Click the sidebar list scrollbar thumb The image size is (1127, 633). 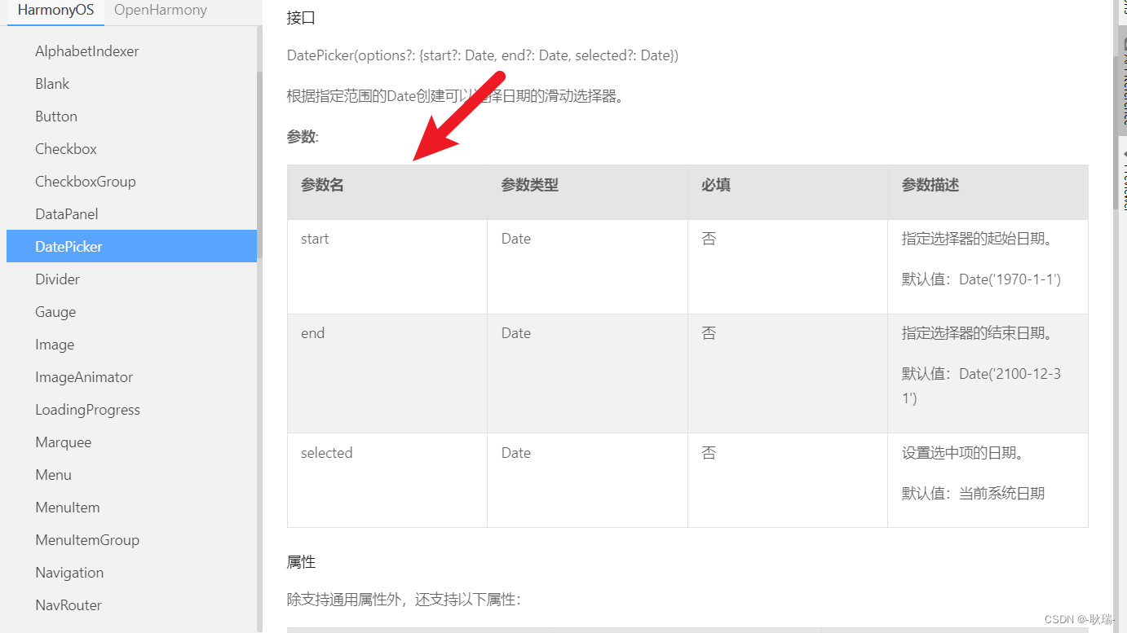(x=260, y=165)
